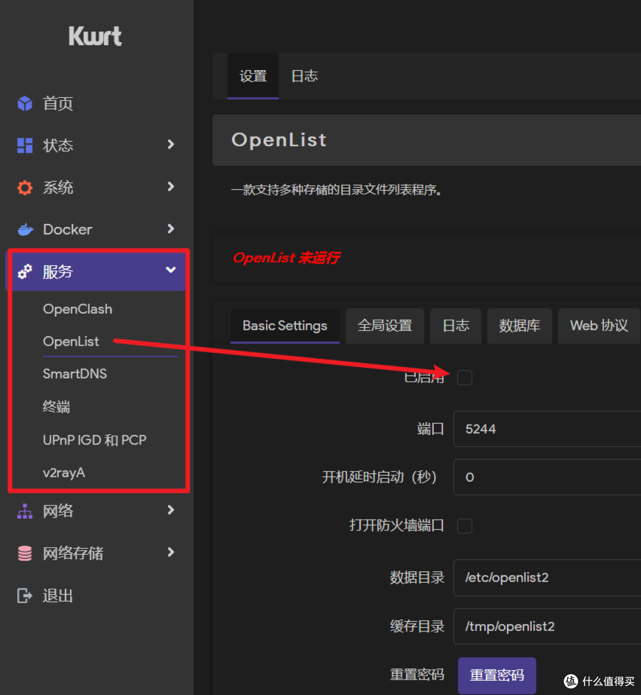Click the 服务 services gears icon

[24, 271]
